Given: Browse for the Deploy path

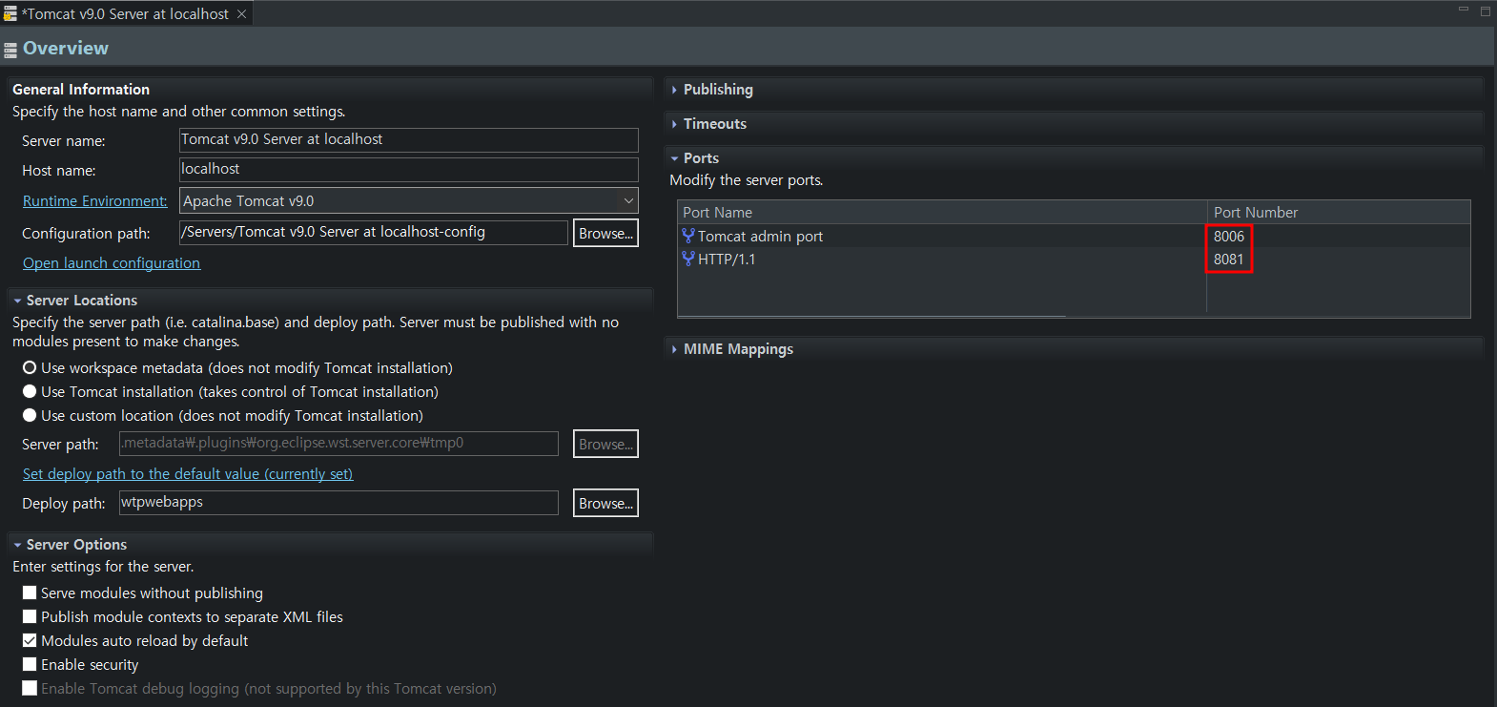Looking at the screenshot, I should [x=605, y=503].
